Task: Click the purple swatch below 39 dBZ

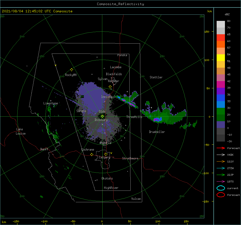Action: coord(221,91)
